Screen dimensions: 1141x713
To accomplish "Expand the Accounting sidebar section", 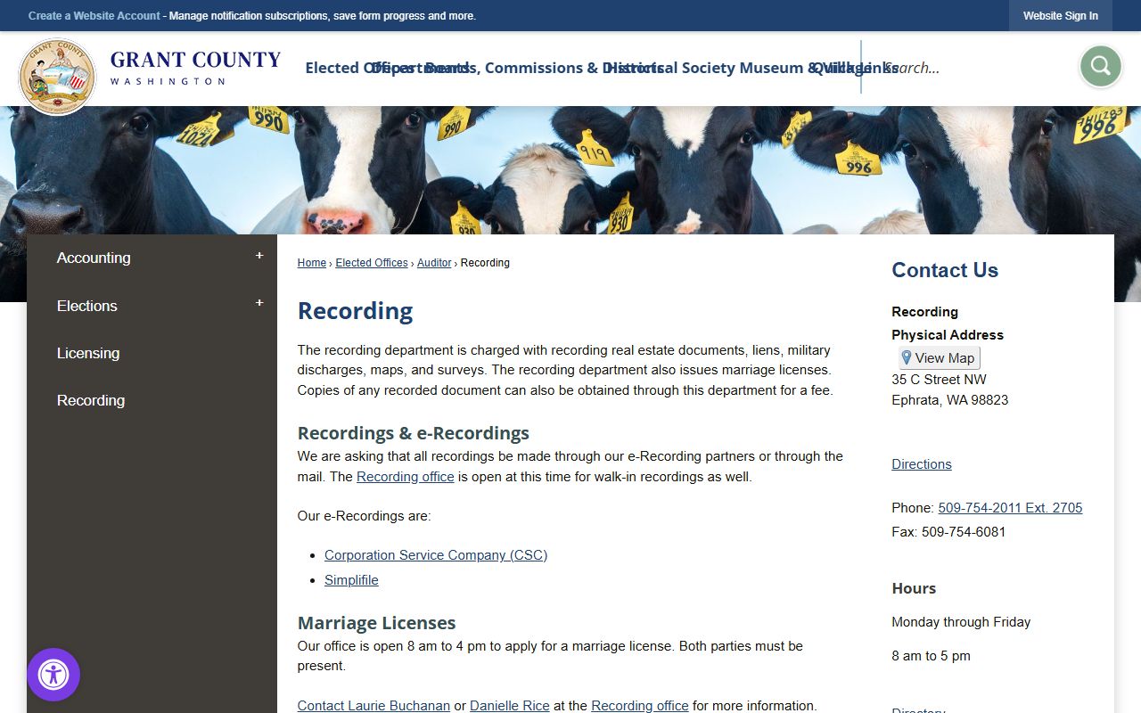I will click(x=259, y=257).
